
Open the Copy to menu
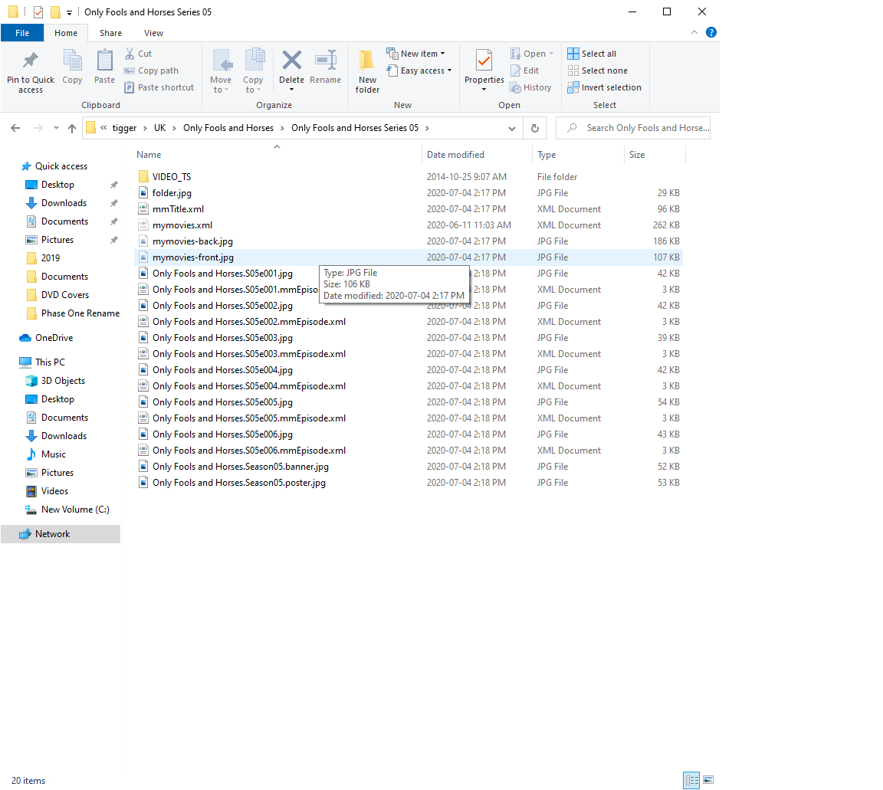click(x=253, y=71)
